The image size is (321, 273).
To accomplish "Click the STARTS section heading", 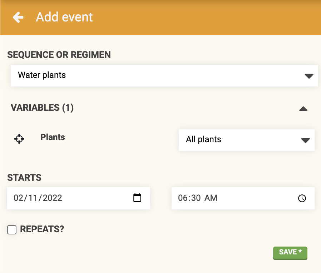I will coord(24,178).
